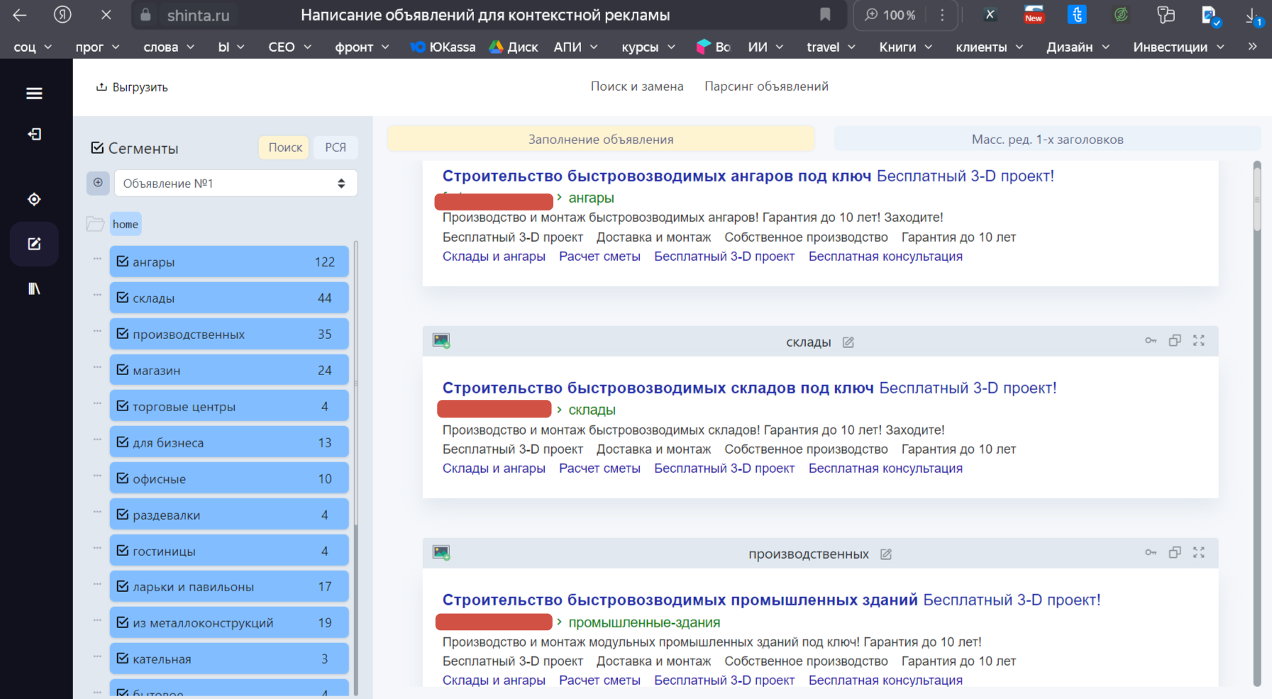Click the 100 % zoom indicator
This screenshot has width=1272, height=699.
[891, 15]
